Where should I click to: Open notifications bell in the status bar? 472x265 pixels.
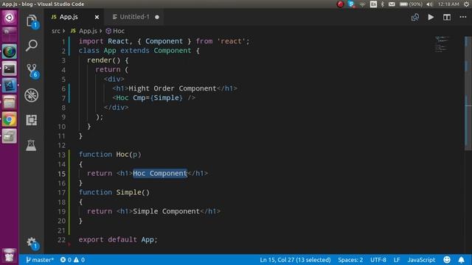click(x=461, y=260)
